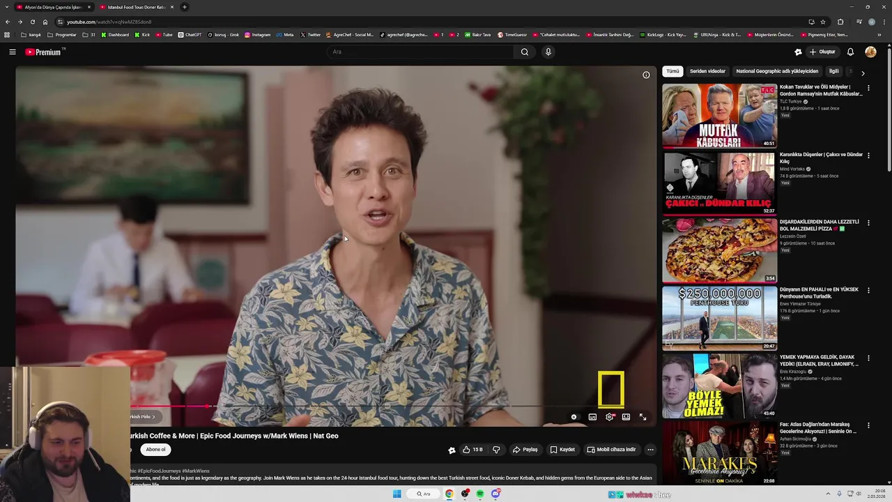Viewport: 892px width, 502px height.
Task: Click the icon left of Oluştur
Action: [x=798, y=52]
